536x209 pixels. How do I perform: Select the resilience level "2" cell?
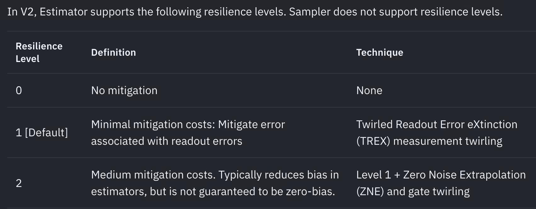point(19,183)
